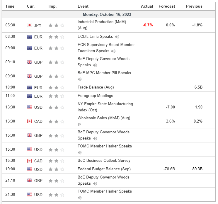This screenshot has width=218, height=204.
Task: Click the Actual column header
Action: [147, 6]
